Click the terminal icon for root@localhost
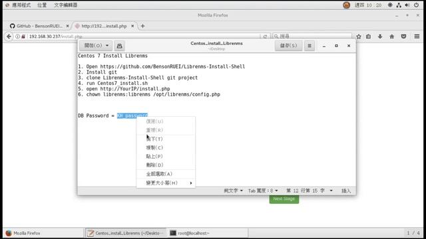The image size is (426, 239). tap(173, 233)
